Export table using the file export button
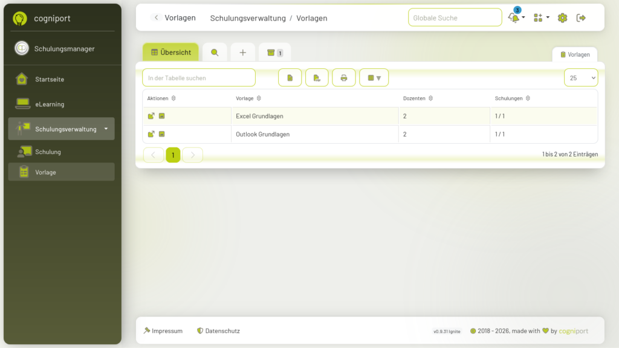 tap(290, 78)
